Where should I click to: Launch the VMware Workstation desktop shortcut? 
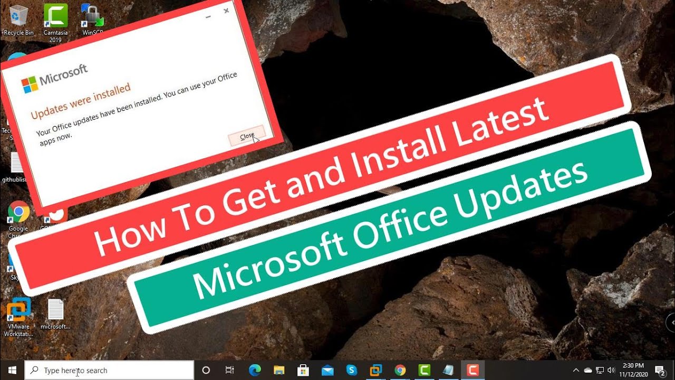click(x=18, y=317)
